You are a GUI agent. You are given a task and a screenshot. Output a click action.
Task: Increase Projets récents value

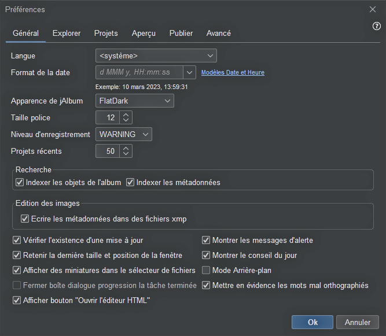tap(126, 148)
